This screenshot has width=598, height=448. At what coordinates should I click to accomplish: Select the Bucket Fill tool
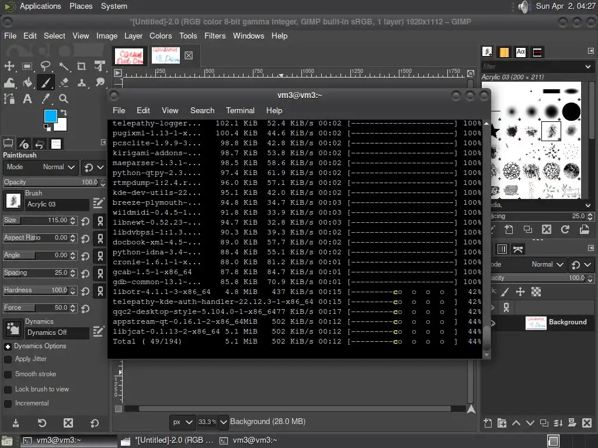tap(27, 82)
